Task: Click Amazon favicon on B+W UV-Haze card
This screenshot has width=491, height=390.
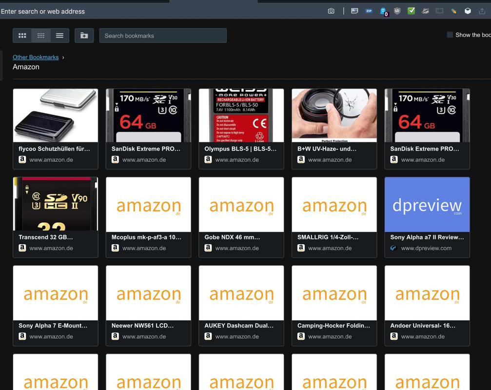Action: [x=301, y=159]
